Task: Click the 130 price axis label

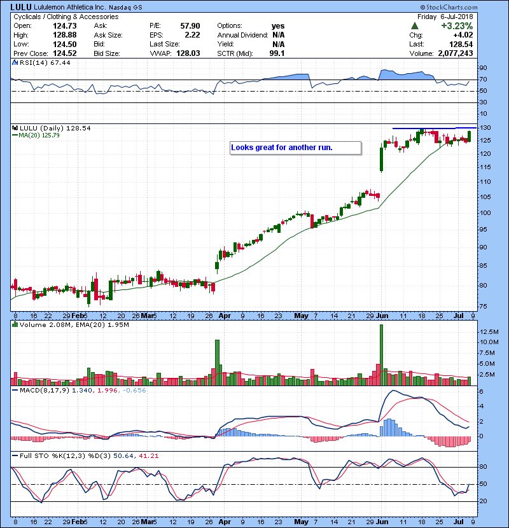Action: point(485,128)
